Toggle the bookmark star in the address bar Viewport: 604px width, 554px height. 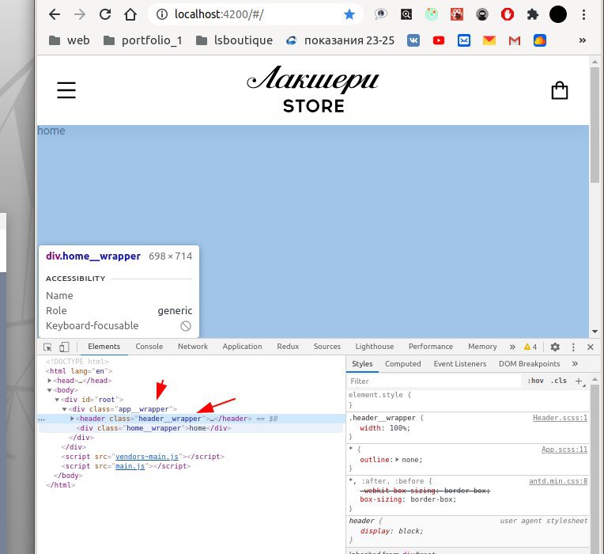click(349, 15)
